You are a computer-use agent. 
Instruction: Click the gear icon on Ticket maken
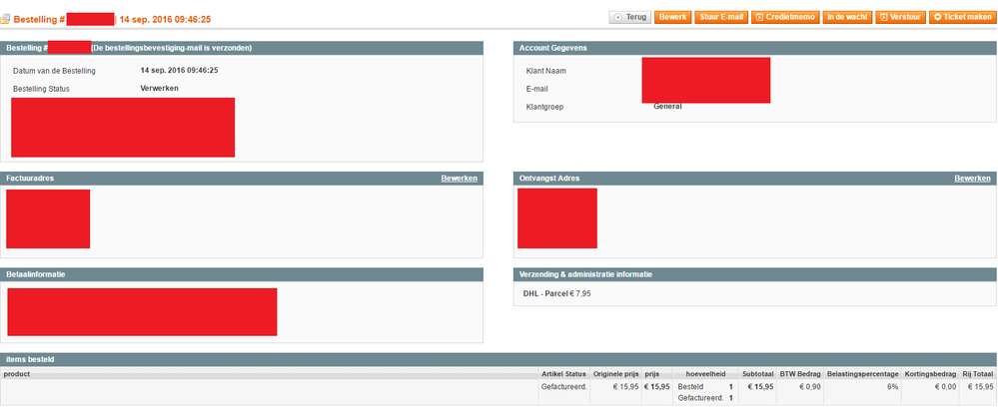(937, 17)
